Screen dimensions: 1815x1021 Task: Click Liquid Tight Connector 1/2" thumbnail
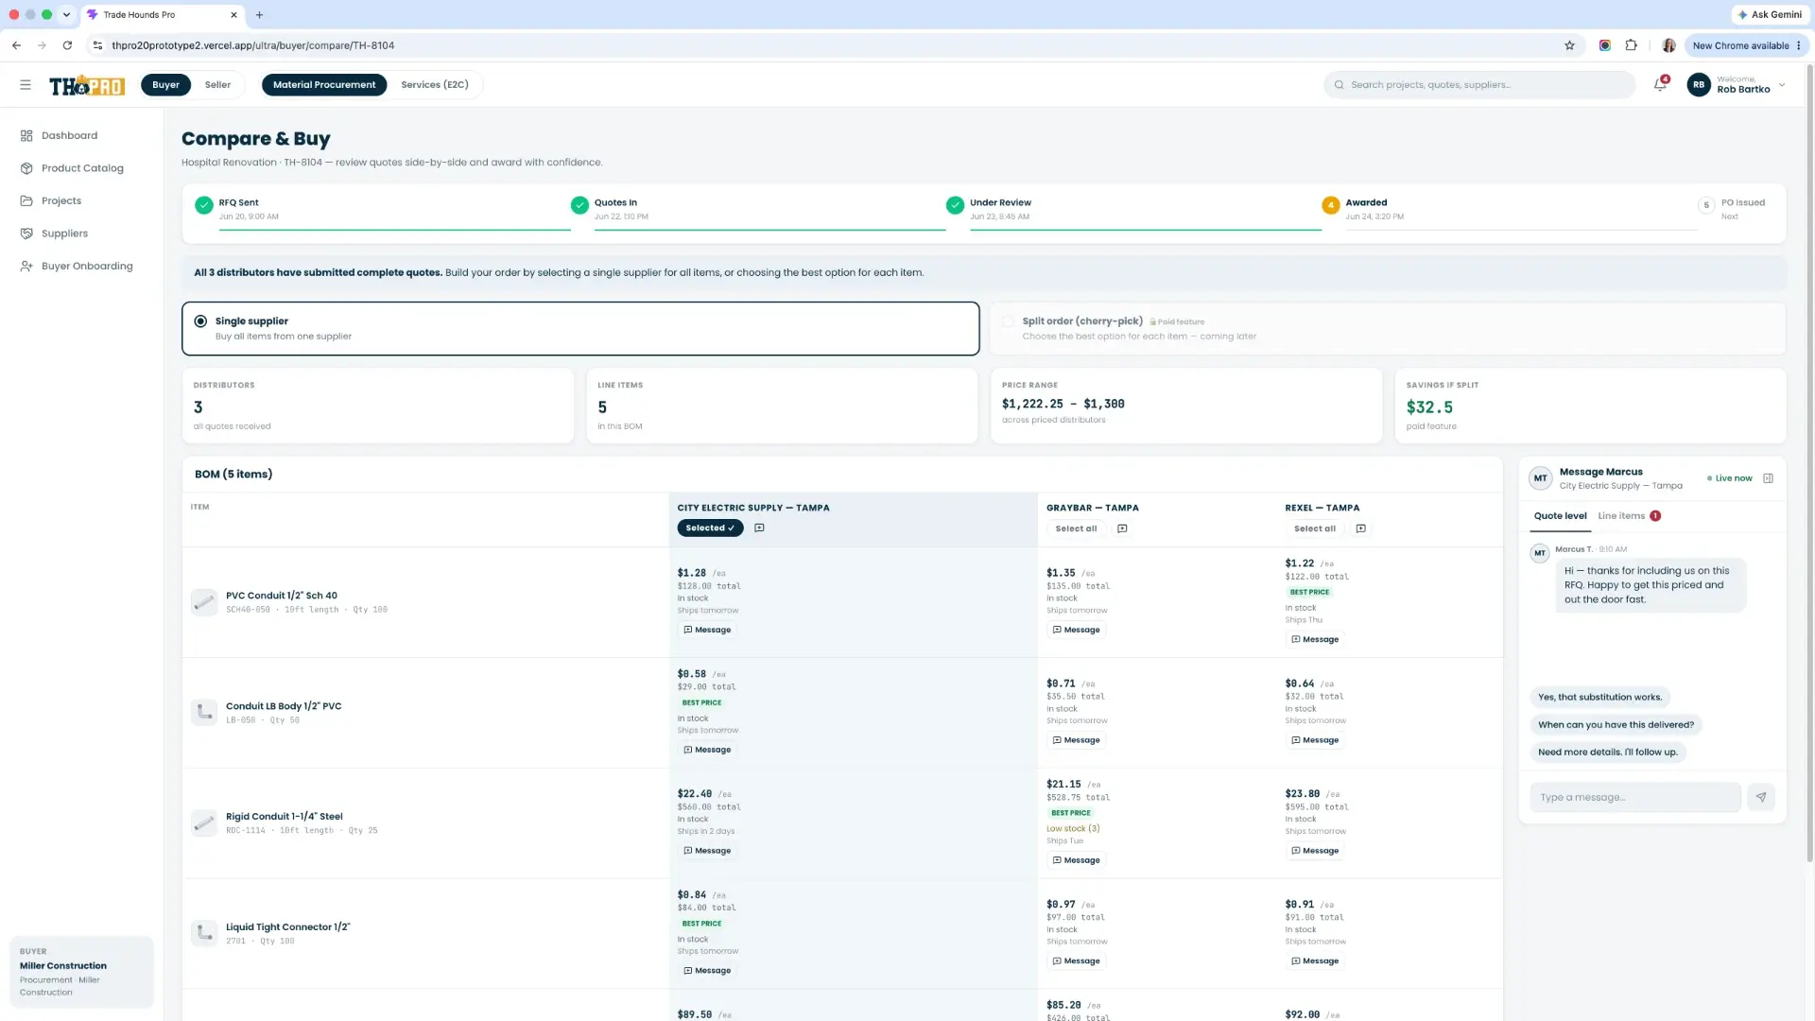(x=204, y=934)
